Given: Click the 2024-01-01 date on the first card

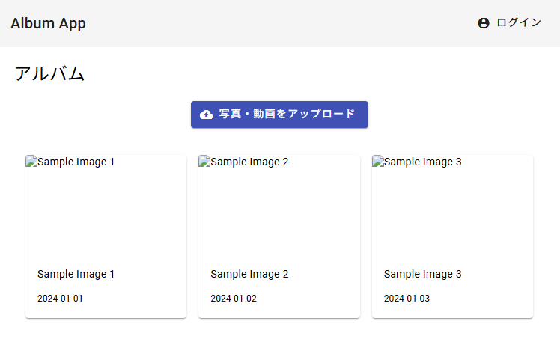Looking at the screenshot, I should (60, 299).
